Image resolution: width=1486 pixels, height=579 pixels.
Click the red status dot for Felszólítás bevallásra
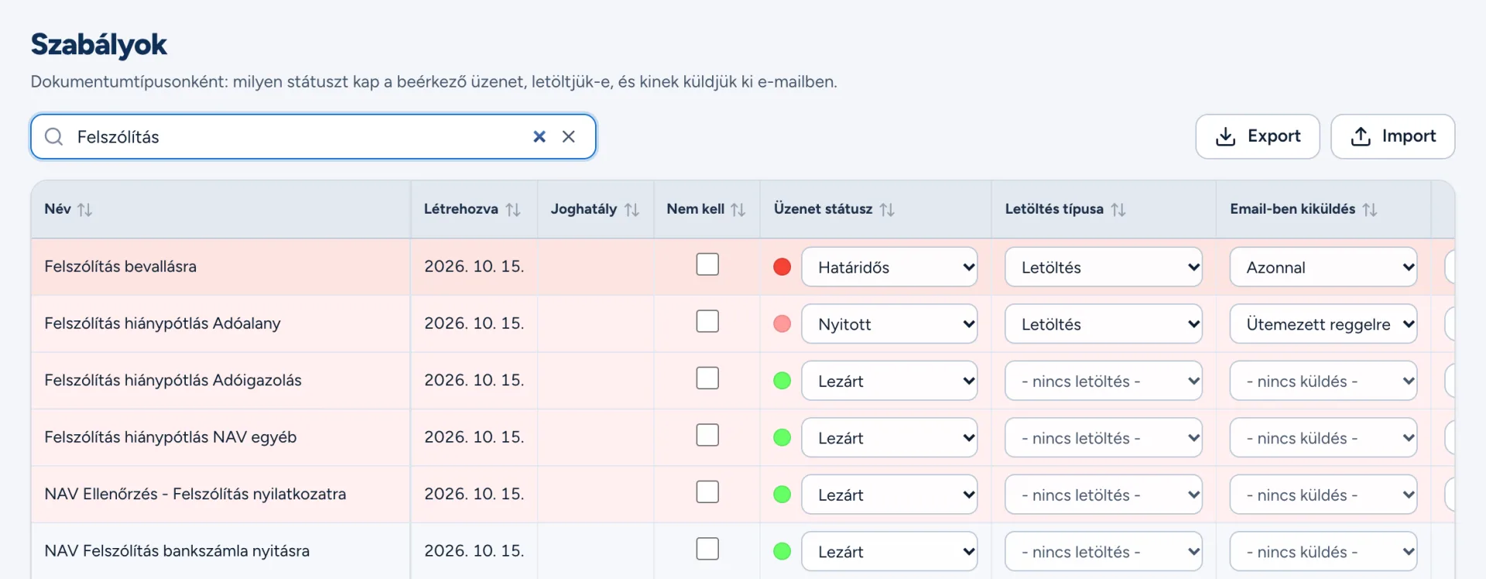(x=782, y=267)
